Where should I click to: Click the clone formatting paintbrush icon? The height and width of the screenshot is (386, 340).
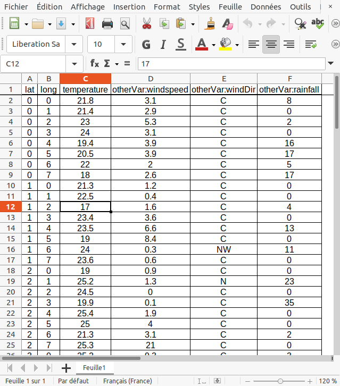[x=211, y=24]
